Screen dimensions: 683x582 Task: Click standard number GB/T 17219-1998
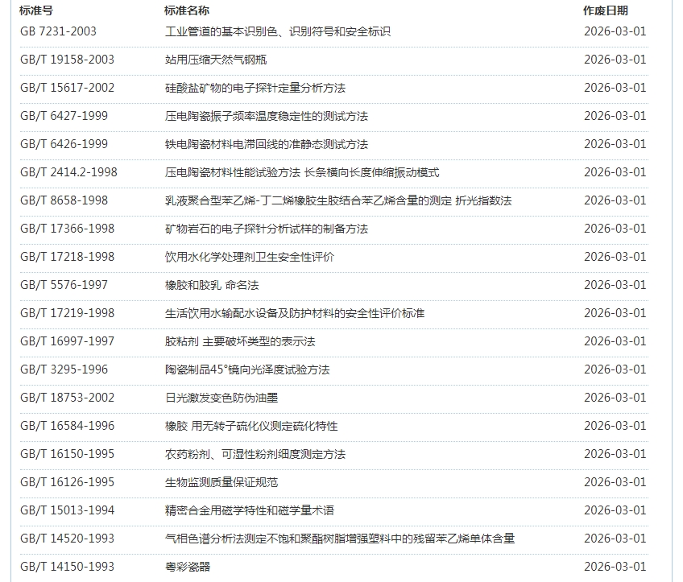[67, 313]
